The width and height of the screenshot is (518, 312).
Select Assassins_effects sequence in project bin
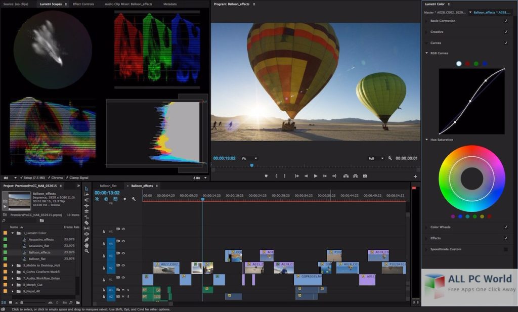click(x=41, y=239)
